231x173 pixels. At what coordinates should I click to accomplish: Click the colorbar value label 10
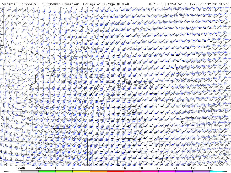click(x=124, y=168)
